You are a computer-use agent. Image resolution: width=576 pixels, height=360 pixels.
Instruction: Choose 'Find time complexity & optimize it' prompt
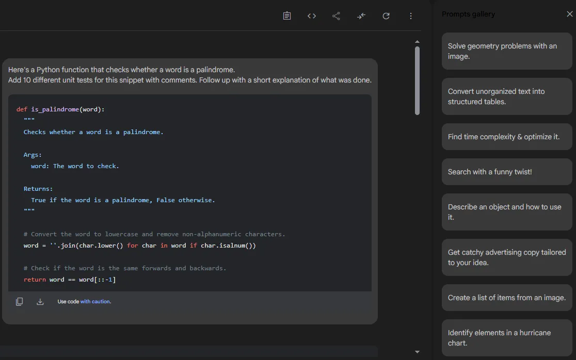click(507, 137)
